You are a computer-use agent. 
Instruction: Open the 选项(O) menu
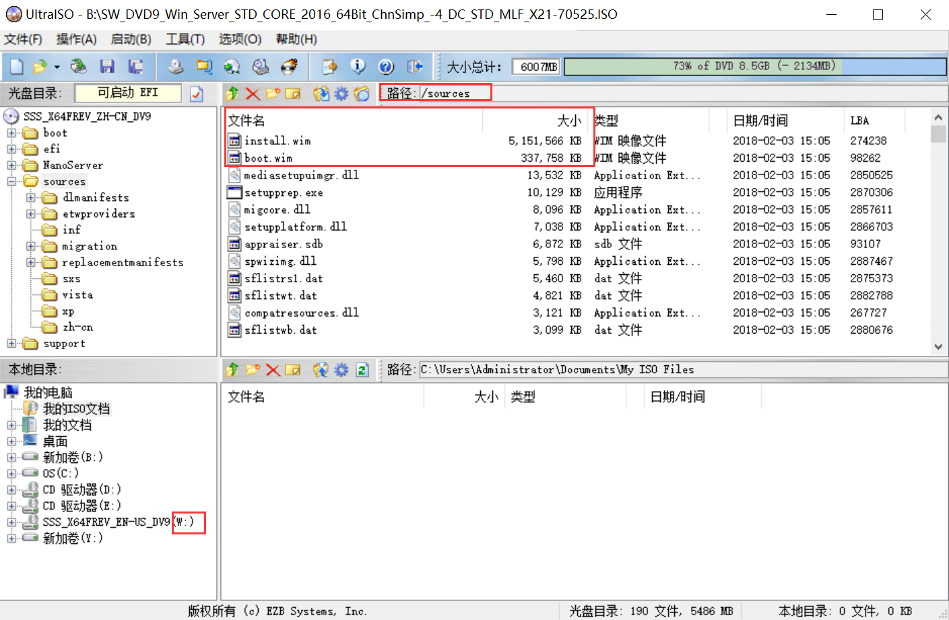240,39
